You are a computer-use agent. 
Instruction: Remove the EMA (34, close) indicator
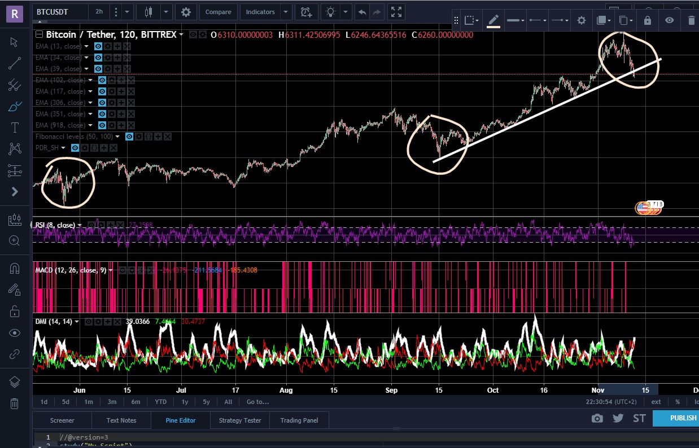[126, 58]
